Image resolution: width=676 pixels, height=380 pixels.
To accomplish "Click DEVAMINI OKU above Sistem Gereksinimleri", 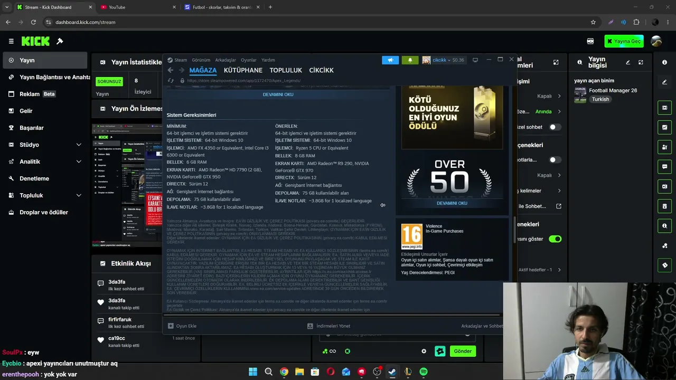I will click(x=278, y=94).
